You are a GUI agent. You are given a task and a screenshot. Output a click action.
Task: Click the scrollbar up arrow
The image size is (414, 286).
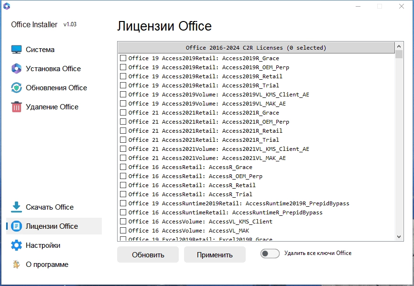tap(399, 46)
